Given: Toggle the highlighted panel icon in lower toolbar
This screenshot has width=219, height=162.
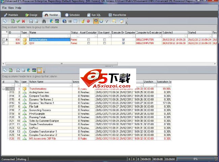Looking at the screenshot, I should click(39, 70).
